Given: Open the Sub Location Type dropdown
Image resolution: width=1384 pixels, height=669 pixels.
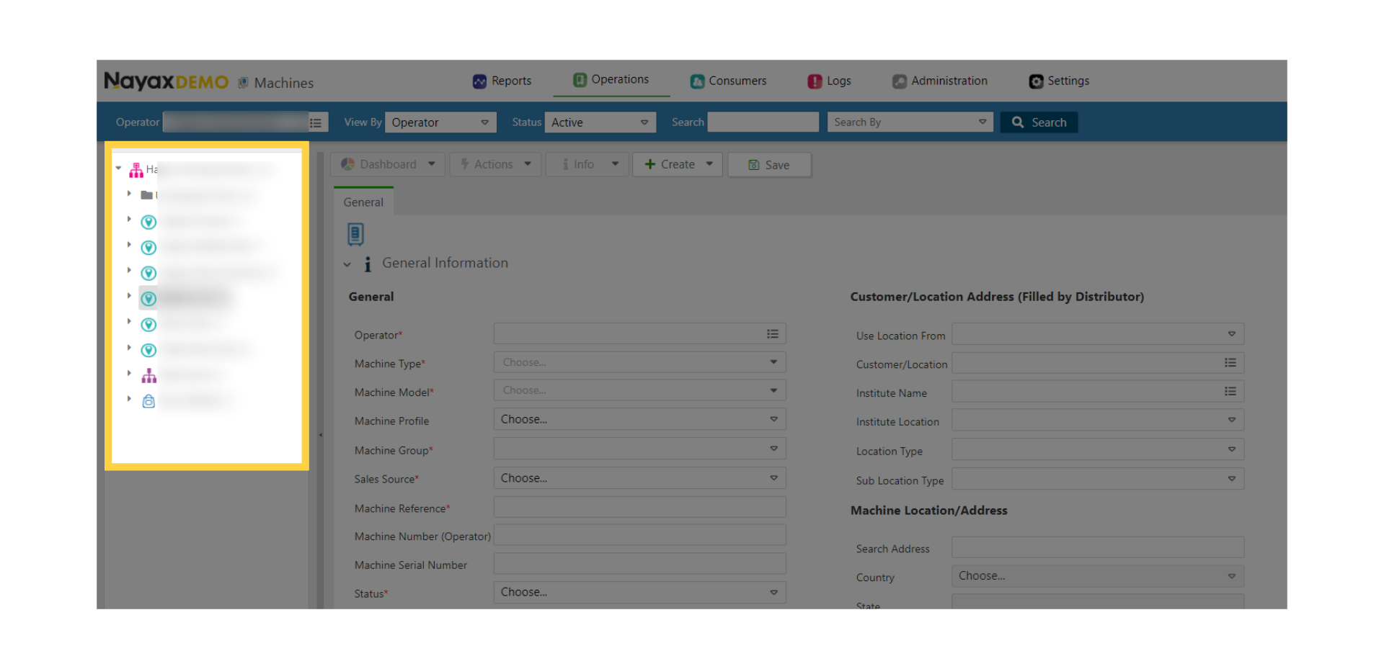Looking at the screenshot, I should tap(1098, 479).
